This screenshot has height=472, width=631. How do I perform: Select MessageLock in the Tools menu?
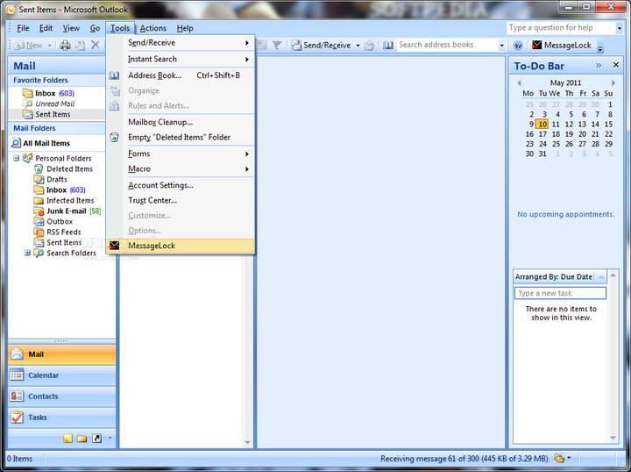point(181,246)
